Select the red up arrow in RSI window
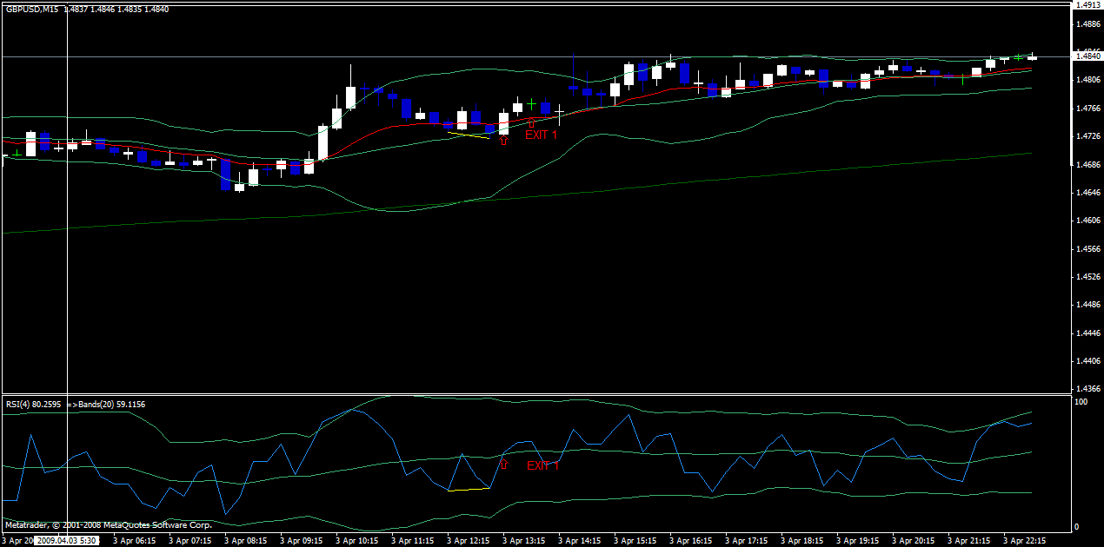 click(502, 464)
